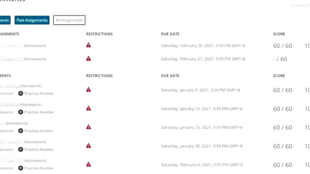
Task: Request extension for 9.1 and 9.2 homework
Action: pyautogui.click(x=7, y=94)
